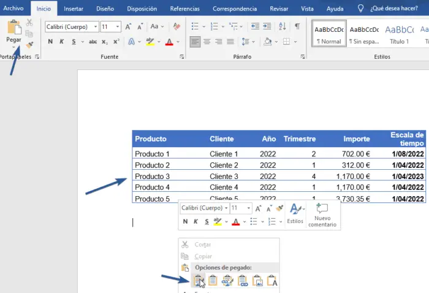Switch to Referencias tab
This screenshot has height=293, width=429.
click(185, 9)
